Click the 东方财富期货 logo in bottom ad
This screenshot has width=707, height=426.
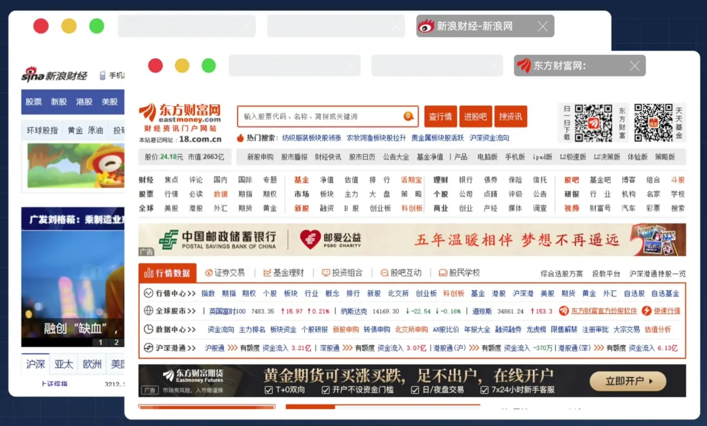193,376
